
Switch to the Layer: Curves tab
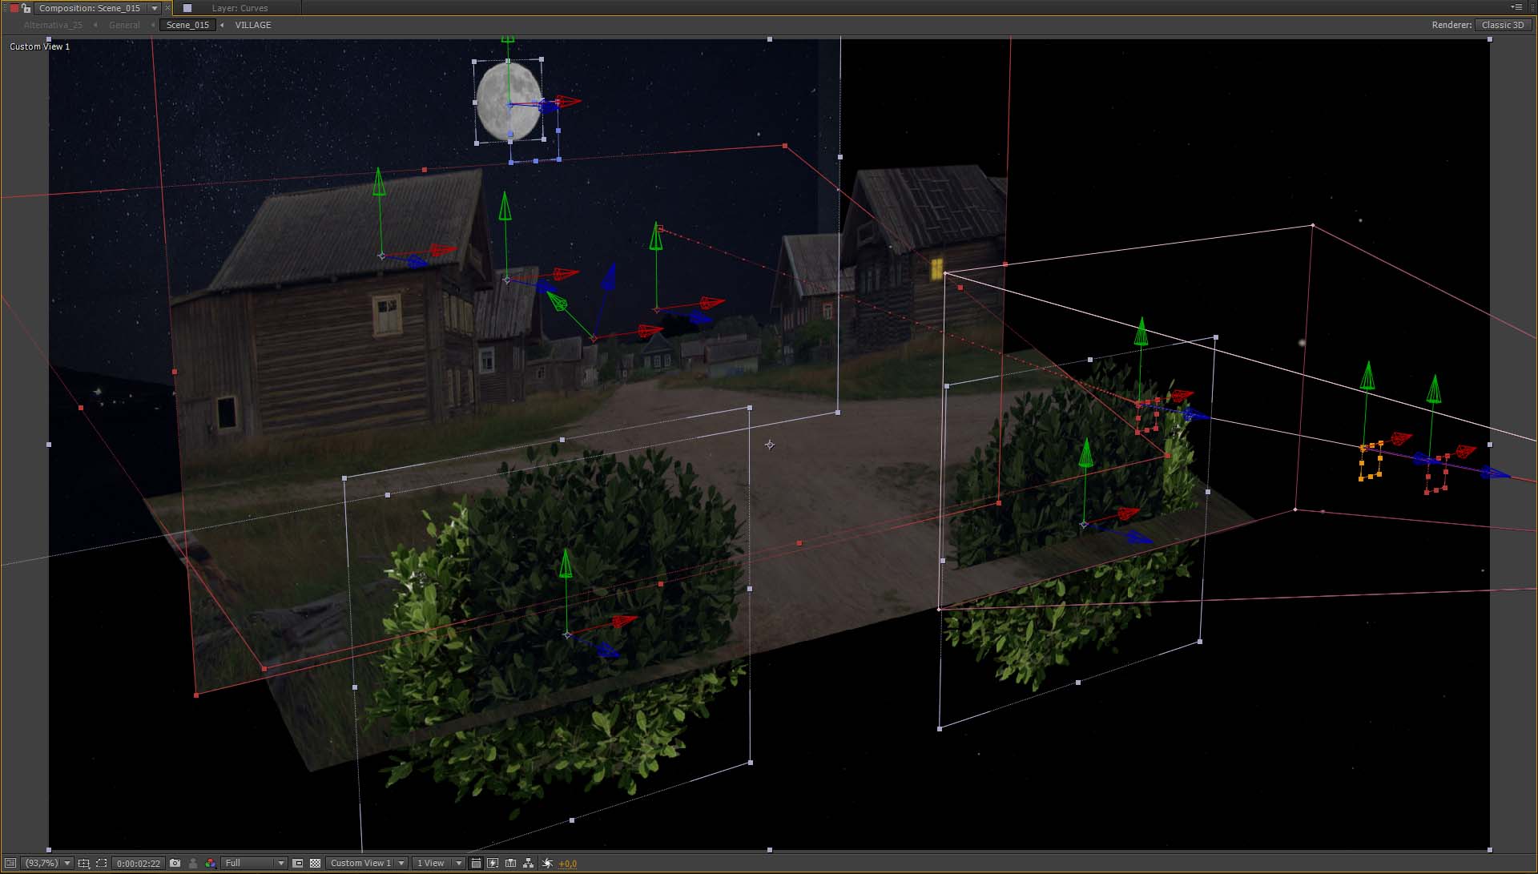point(240,8)
